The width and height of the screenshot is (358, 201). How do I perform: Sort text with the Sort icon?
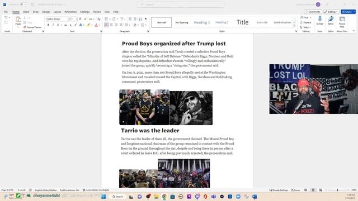(140, 19)
